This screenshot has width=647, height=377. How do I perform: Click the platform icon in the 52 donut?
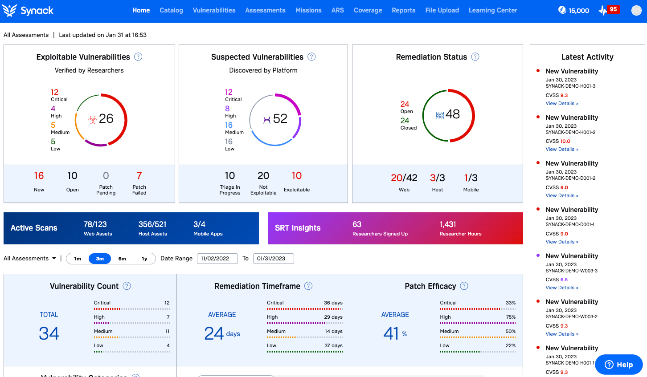pos(267,120)
